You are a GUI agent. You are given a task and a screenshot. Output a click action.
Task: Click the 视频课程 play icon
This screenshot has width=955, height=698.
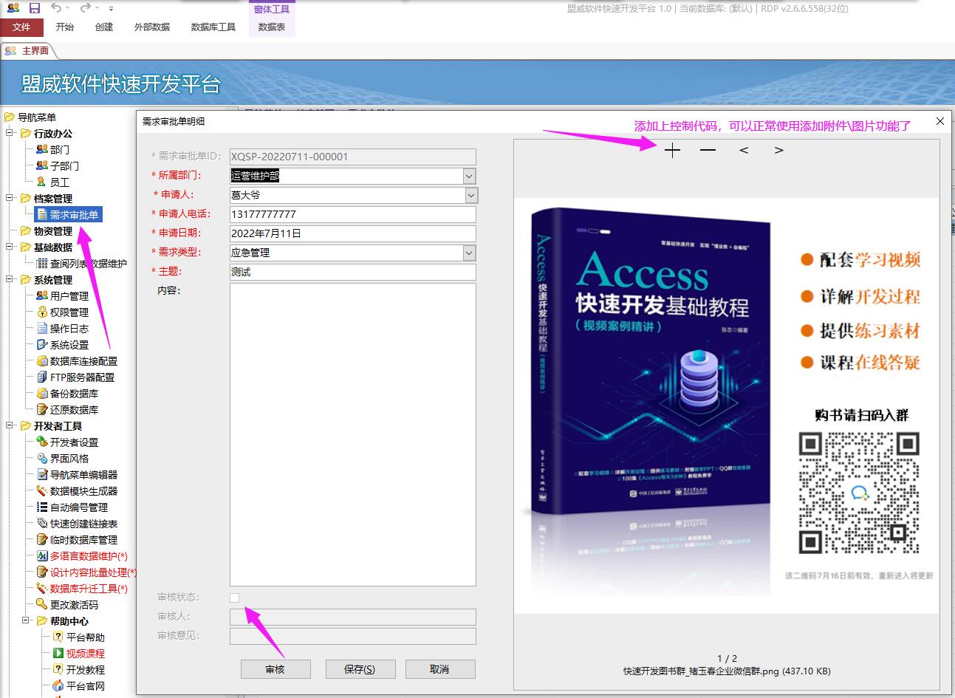58,653
